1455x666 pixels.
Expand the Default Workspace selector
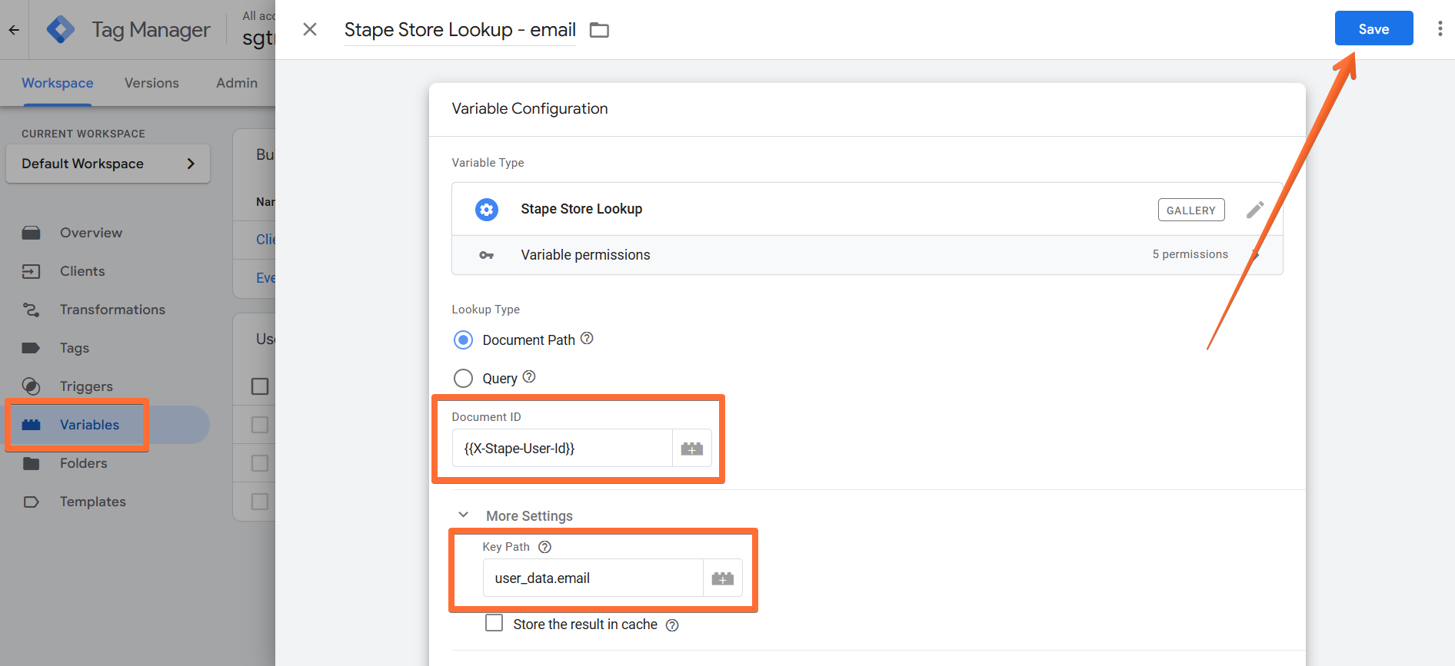click(108, 164)
